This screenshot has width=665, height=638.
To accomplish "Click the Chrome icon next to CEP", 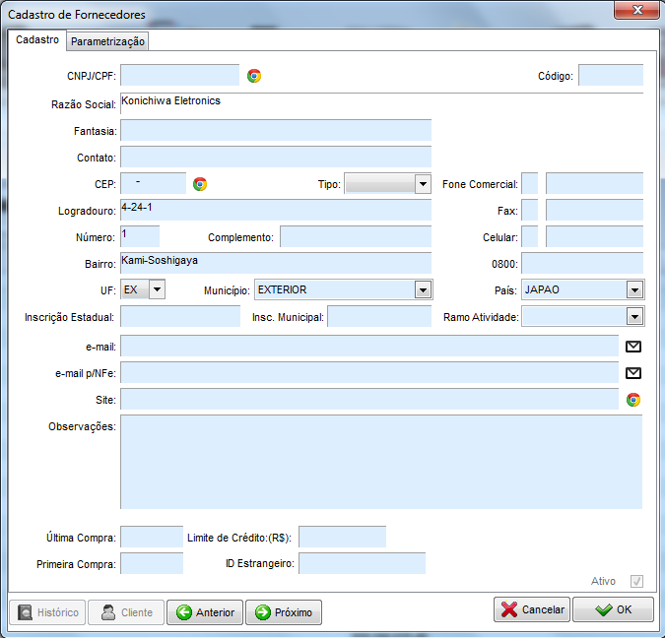I will pos(200,184).
